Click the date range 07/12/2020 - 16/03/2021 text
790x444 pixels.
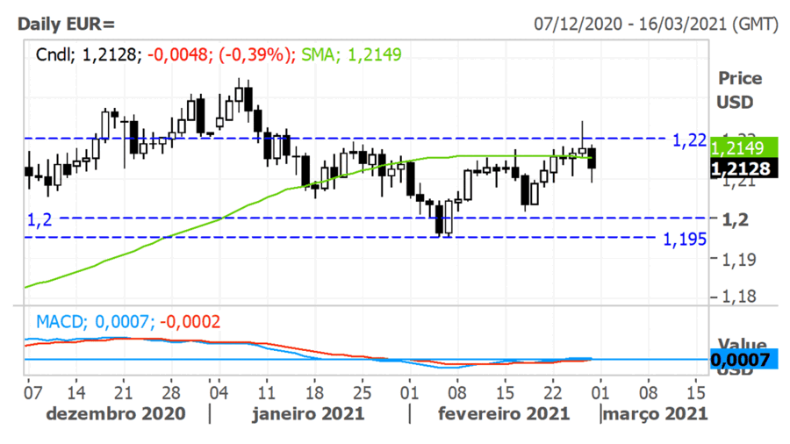pos(656,24)
